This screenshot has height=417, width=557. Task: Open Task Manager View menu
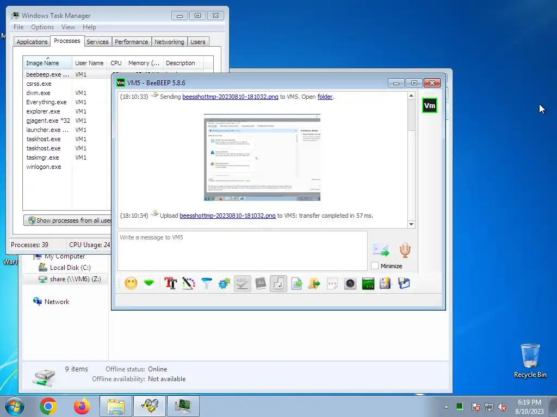pos(68,27)
